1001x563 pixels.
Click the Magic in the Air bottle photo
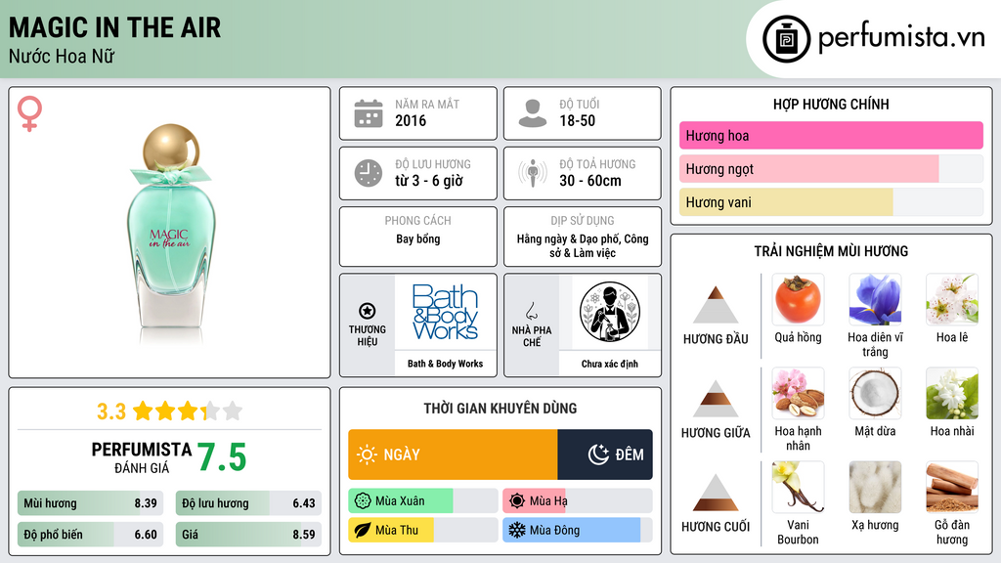pos(171,233)
